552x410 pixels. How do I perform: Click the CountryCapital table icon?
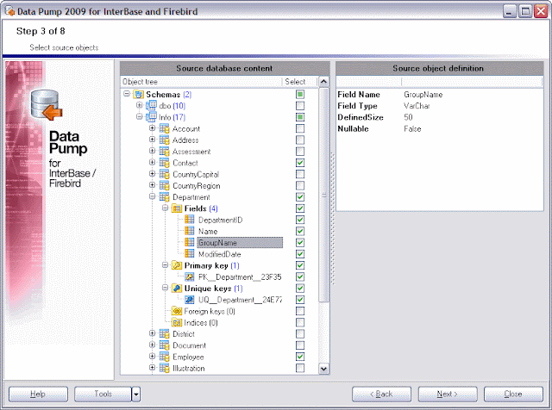pos(165,174)
